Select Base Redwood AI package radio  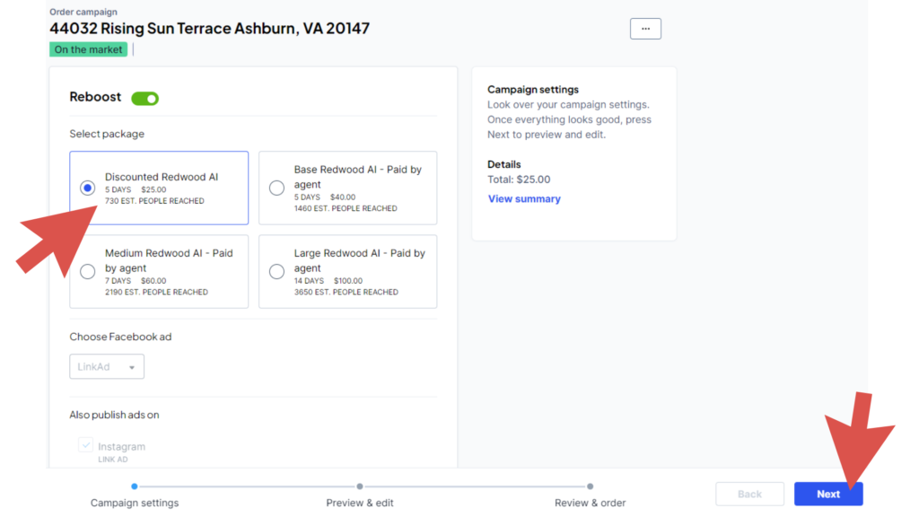coord(276,188)
